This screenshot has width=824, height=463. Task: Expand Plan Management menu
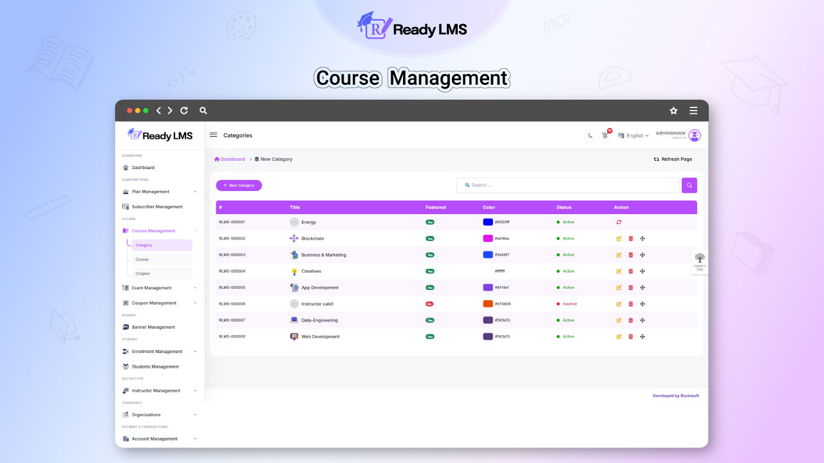[x=160, y=192]
